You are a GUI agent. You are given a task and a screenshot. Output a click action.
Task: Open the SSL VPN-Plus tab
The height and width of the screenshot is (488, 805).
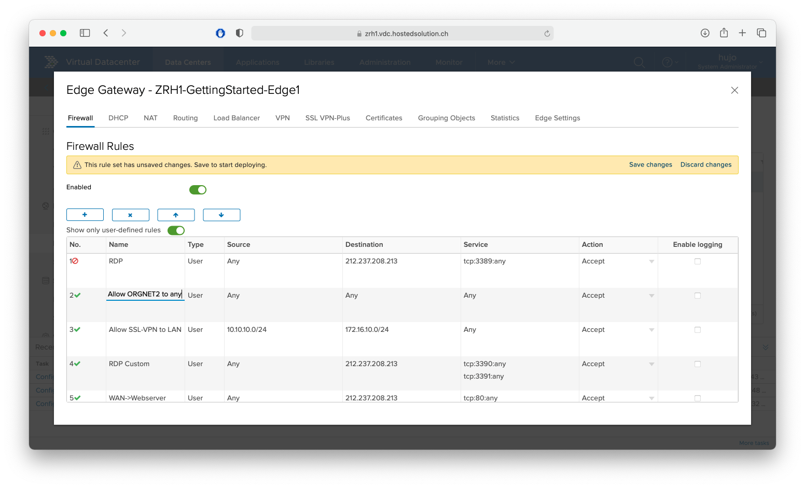[328, 118]
